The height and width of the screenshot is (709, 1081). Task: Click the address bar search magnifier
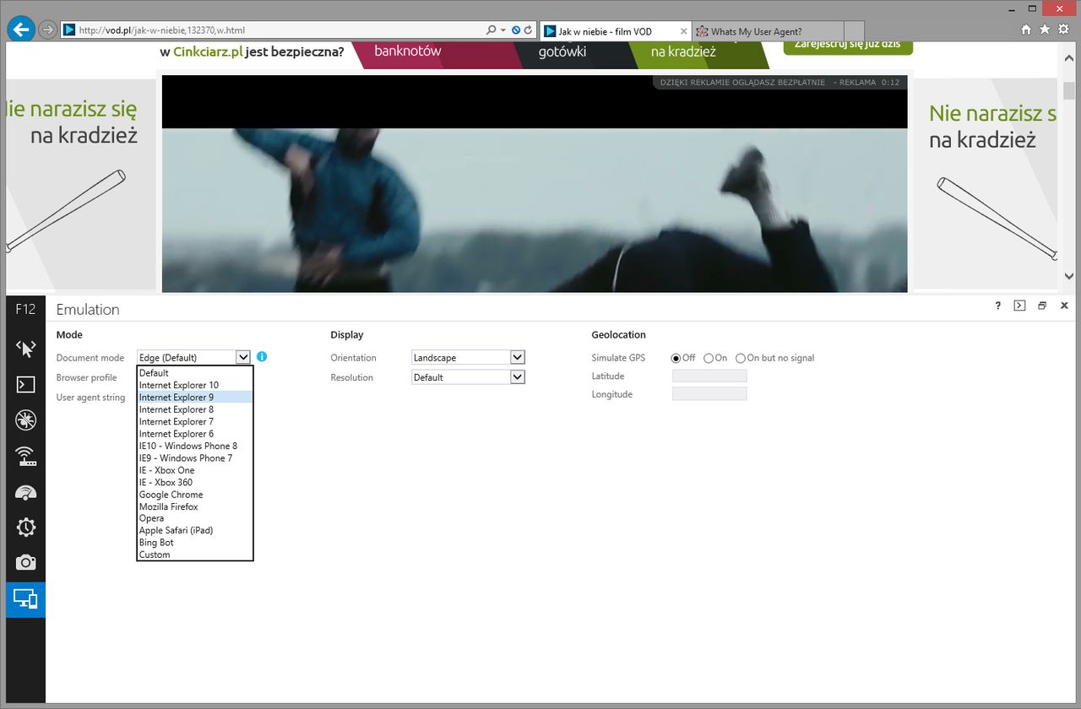click(x=492, y=30)
